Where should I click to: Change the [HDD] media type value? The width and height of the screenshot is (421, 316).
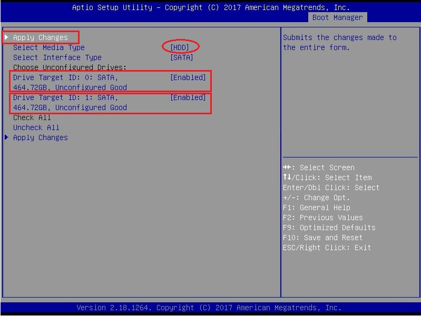[180, 47]
